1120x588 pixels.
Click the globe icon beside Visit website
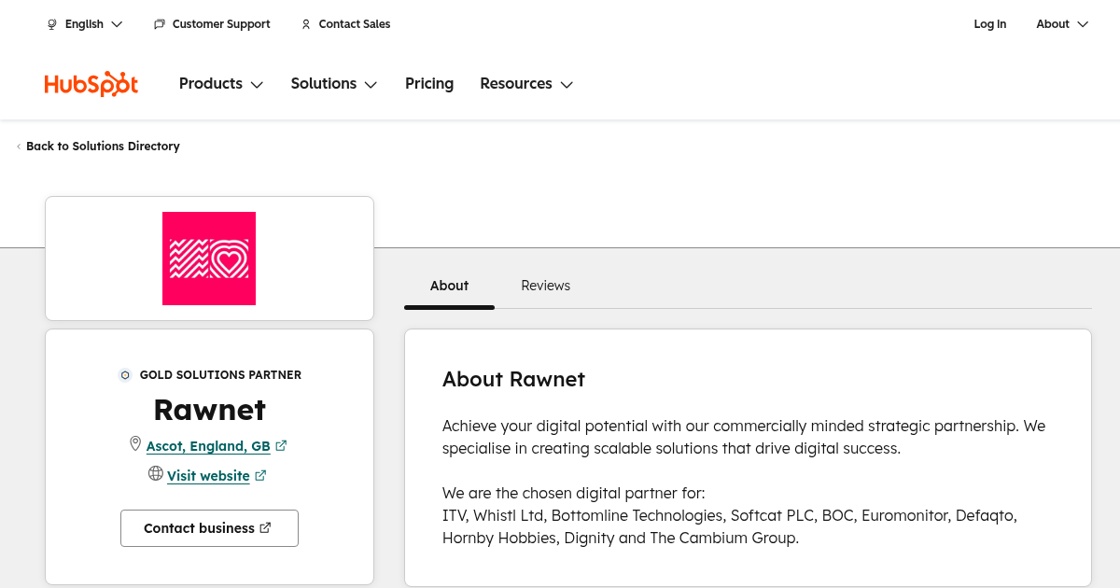point(156,474)
